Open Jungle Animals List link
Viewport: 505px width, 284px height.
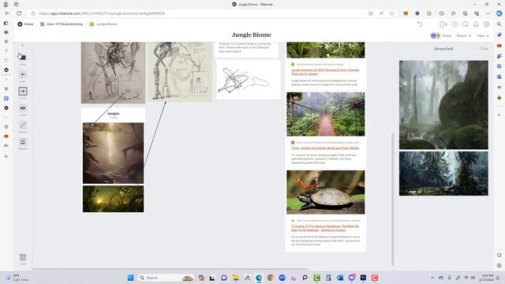point(325,72)
